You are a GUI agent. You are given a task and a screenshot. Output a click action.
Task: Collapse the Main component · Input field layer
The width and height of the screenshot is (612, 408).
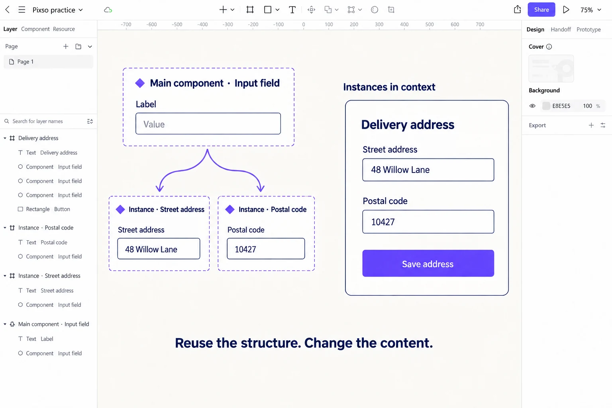tap(5, 324)
